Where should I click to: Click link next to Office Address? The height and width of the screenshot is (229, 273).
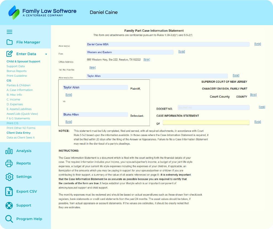coord(147,60)
